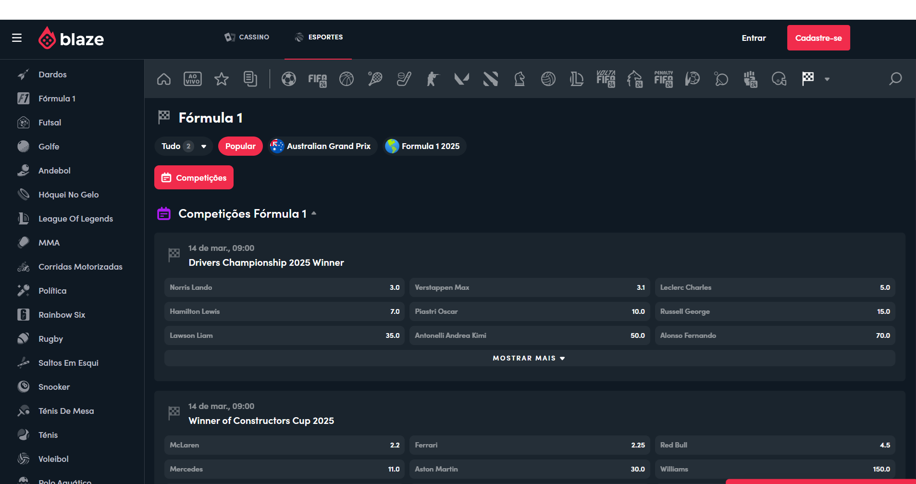Expand more sports dropdown arrow
The height and width of the screenshot is (484, 916).
(x=827, y=79)
